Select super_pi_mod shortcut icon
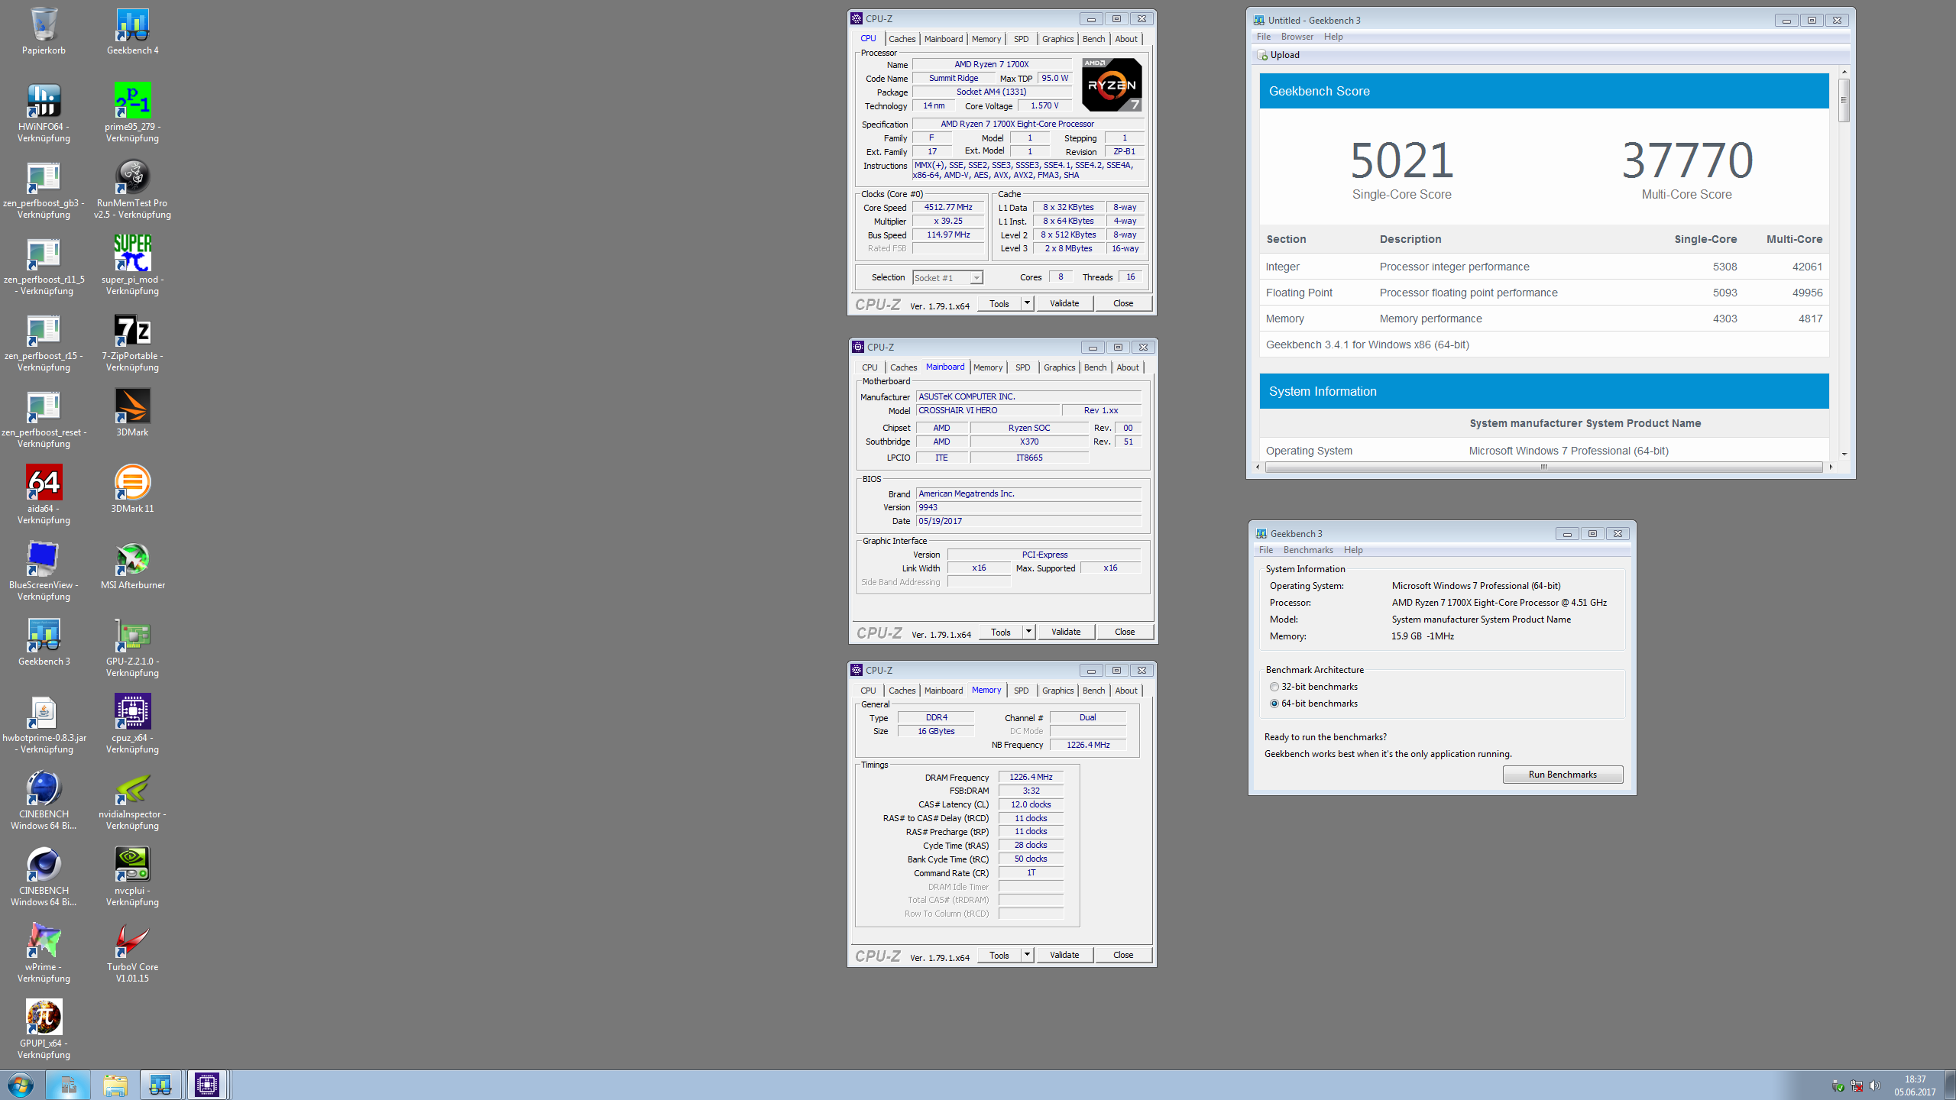 (x=132, y=266)
